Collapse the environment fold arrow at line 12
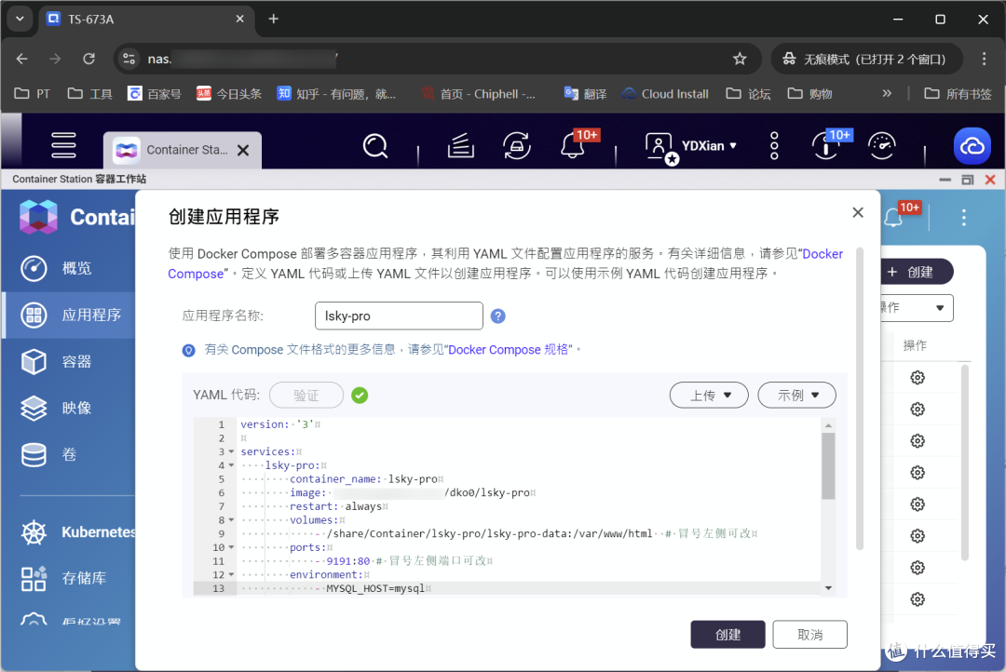Image resolution: width=1006 pixels, height=672 pixels. [232, 574]
